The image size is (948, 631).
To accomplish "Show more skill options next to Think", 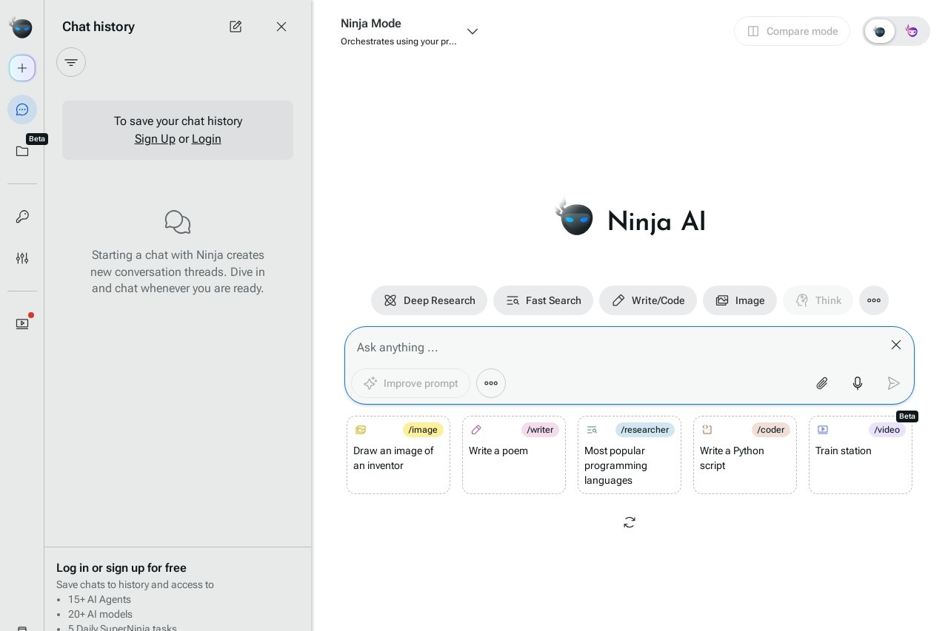I will (x=874, y=300).
